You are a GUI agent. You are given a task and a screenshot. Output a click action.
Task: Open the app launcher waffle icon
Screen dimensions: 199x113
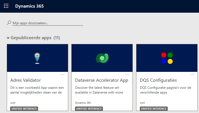(6, 6)
